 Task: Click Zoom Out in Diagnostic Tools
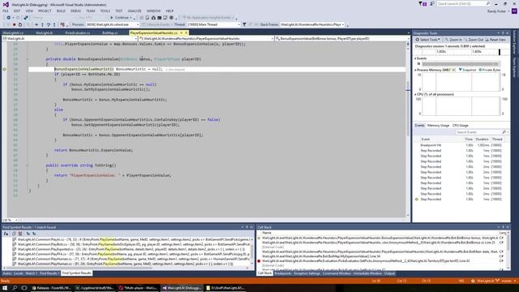pos(474,40)
